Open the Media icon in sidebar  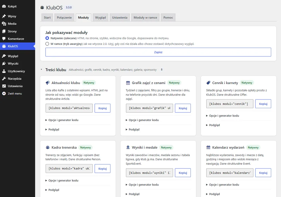coord(4,24)
